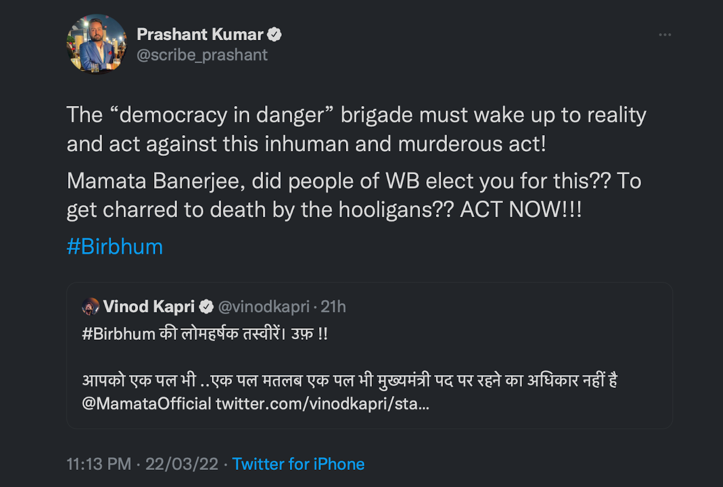Click the @MamataOfficial mention
Screen dimensions: 723x487
147,404
